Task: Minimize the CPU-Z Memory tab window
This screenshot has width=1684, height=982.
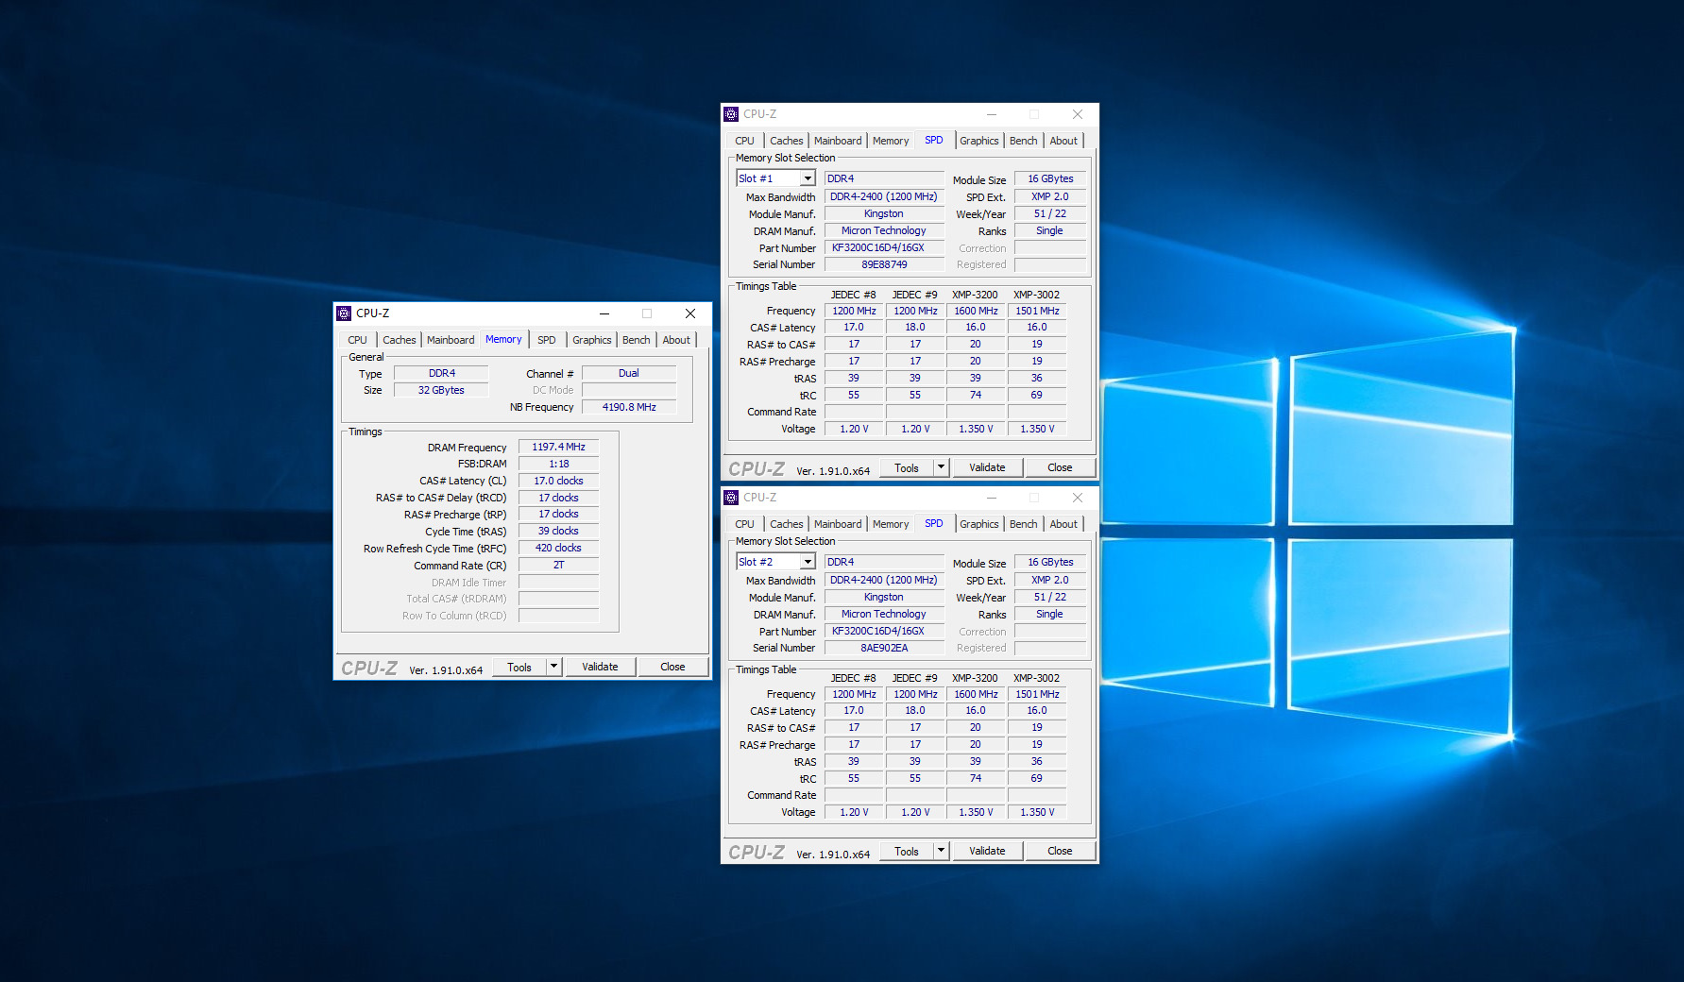Action: click(x=604, y=313)
